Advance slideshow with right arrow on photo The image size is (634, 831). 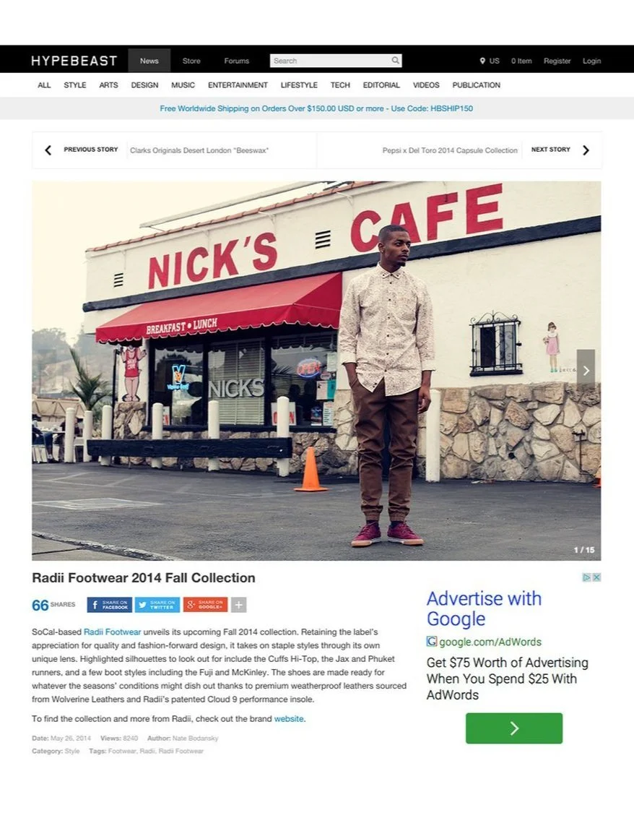(x=586, y=371)
